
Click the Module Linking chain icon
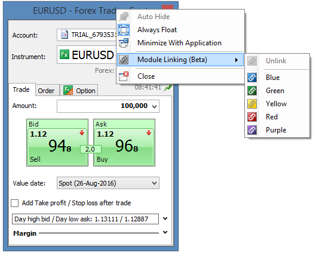[123, 60]
